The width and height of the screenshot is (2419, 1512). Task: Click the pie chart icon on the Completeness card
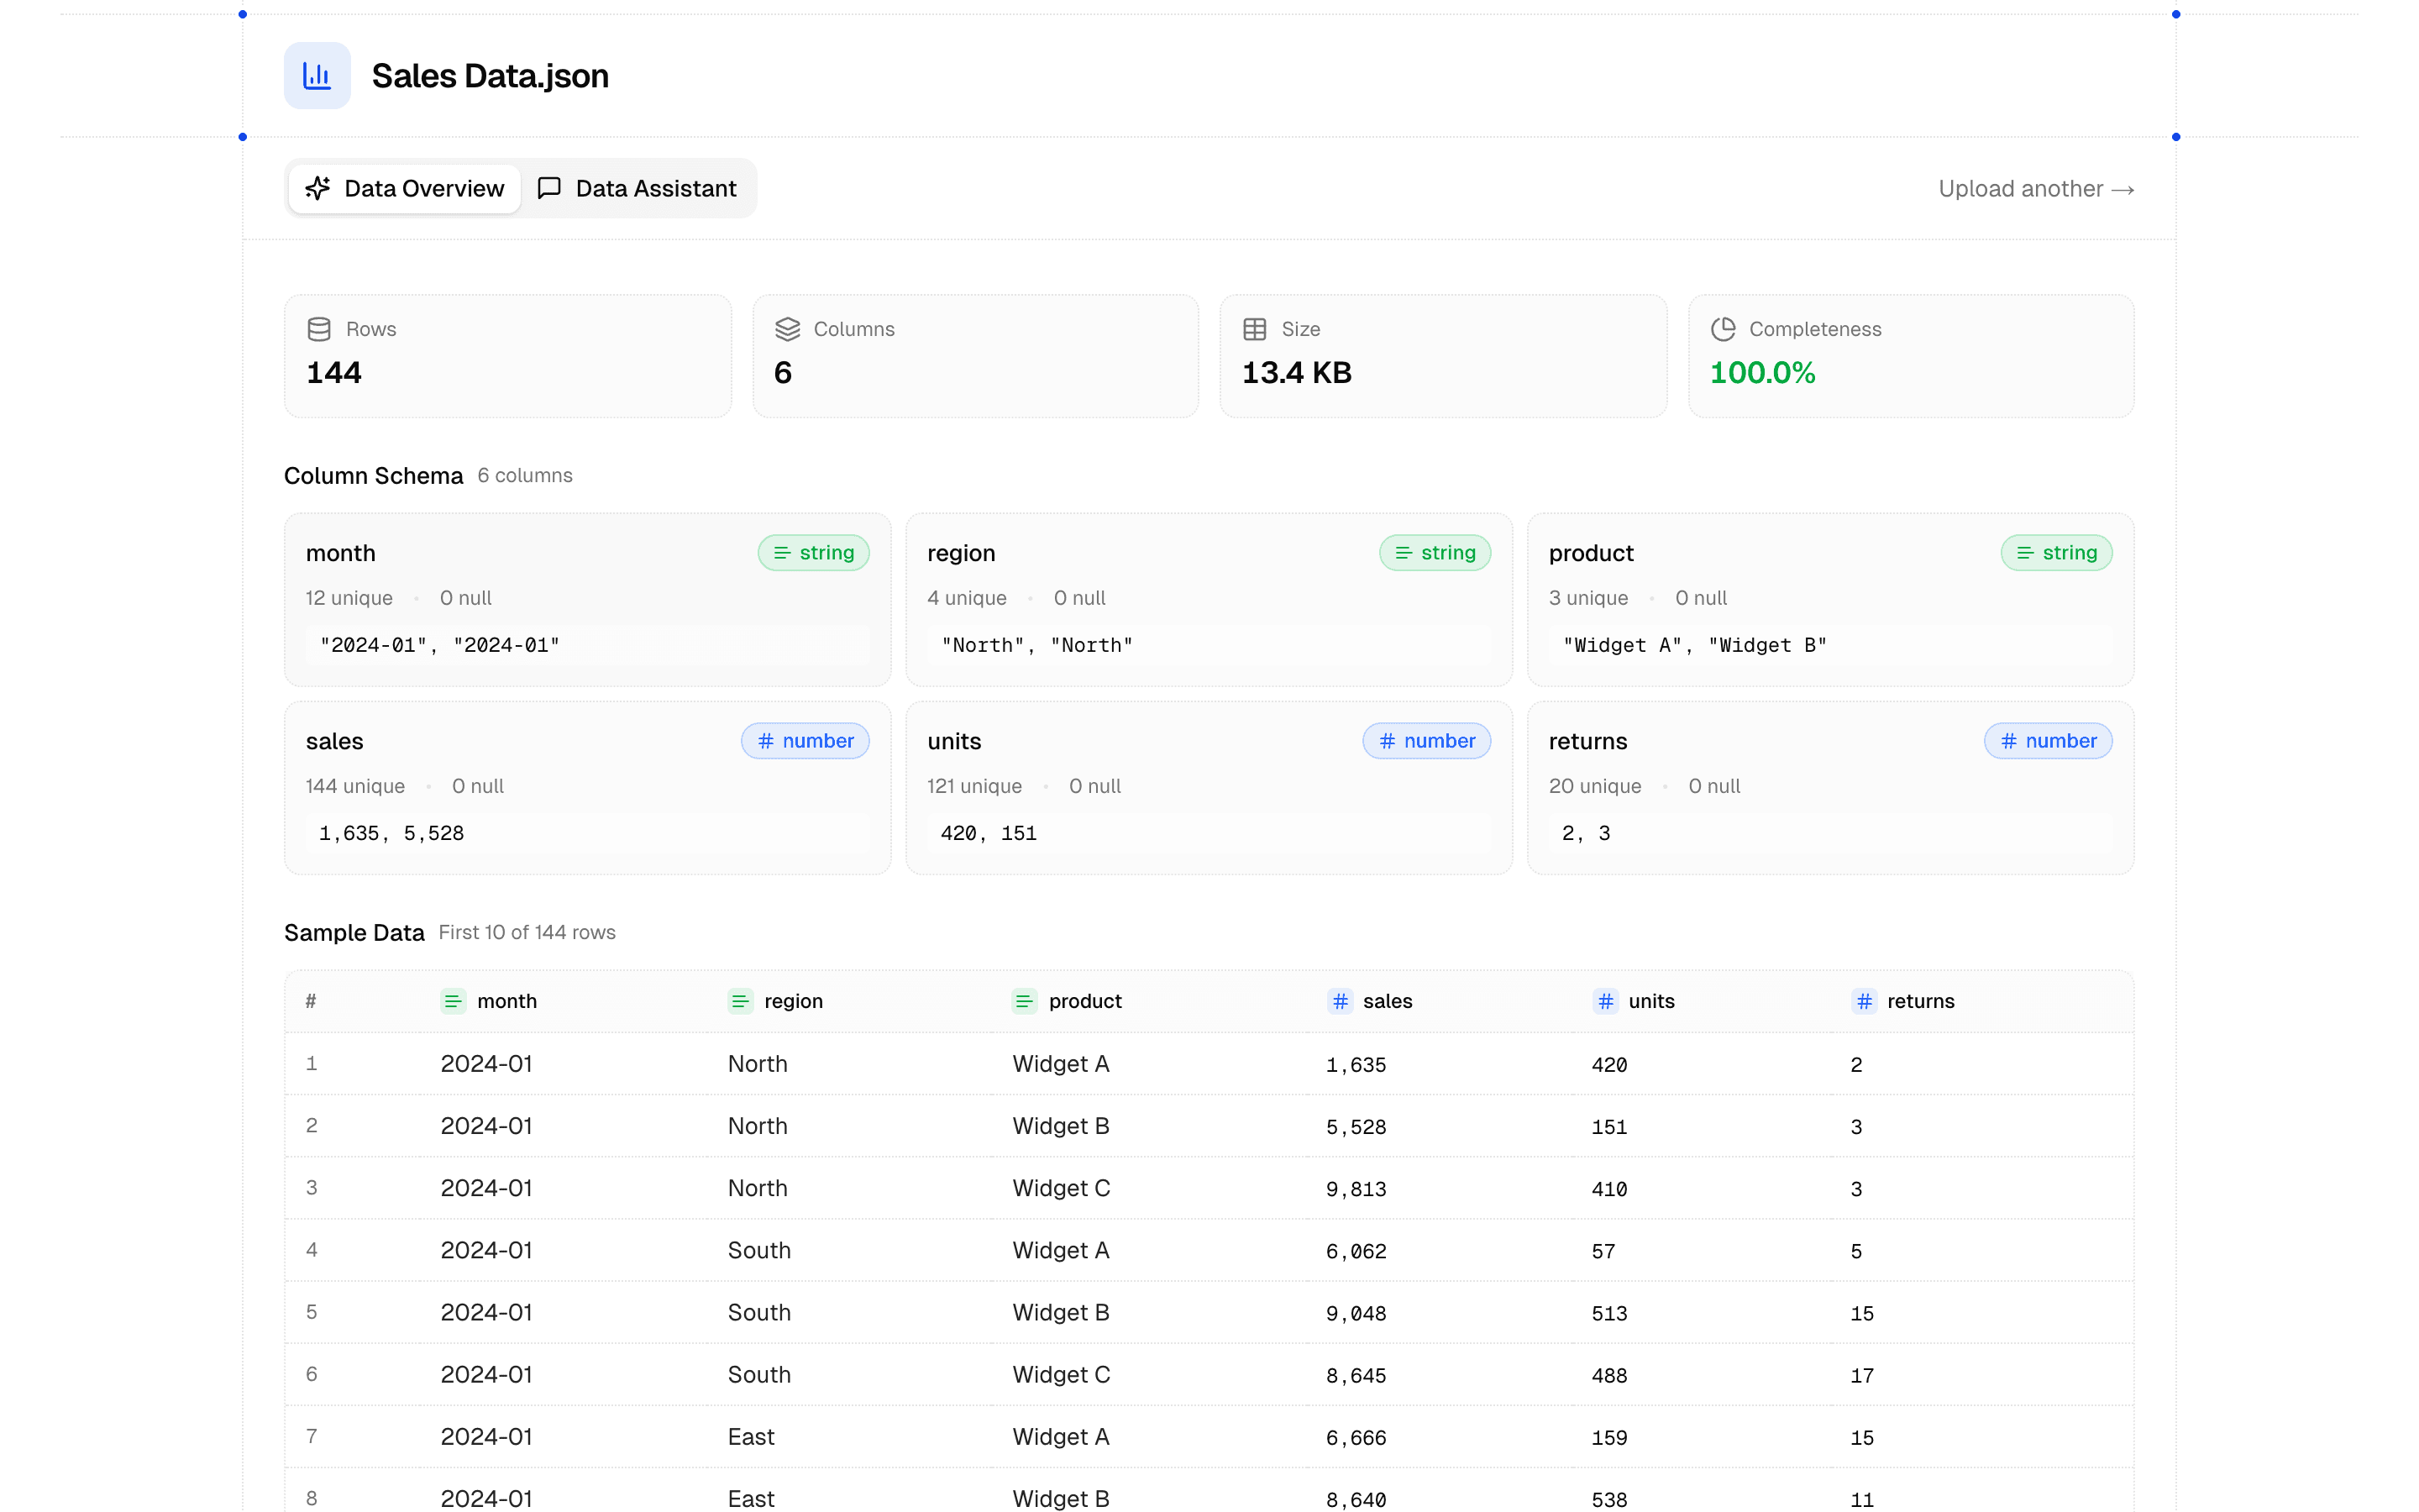1723,328
